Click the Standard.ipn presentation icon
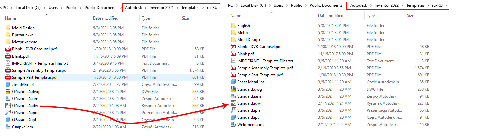This screenshot has width=487, height=136. [233, 110]
